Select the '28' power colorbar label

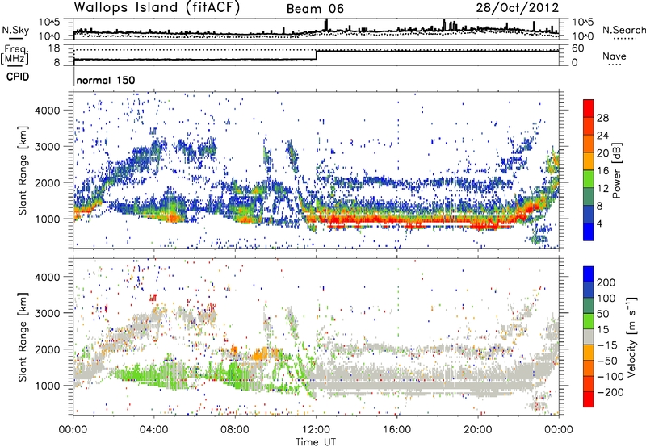point(602,118)
